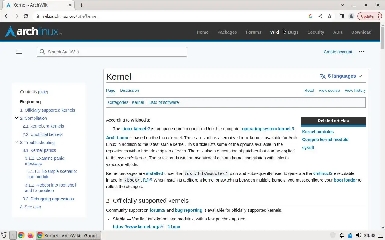Click the volume speaker icon in system tray
385x240 pixels.
pyautogui.click(x=359, y=235)
